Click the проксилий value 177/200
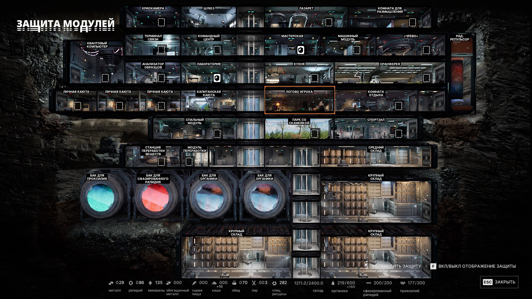The image size is (532, 299). 416,283
